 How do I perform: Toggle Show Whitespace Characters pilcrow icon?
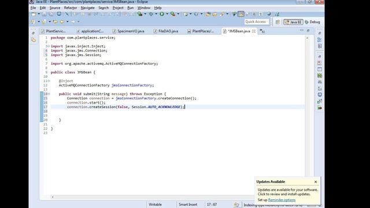(x=261, y=14)
